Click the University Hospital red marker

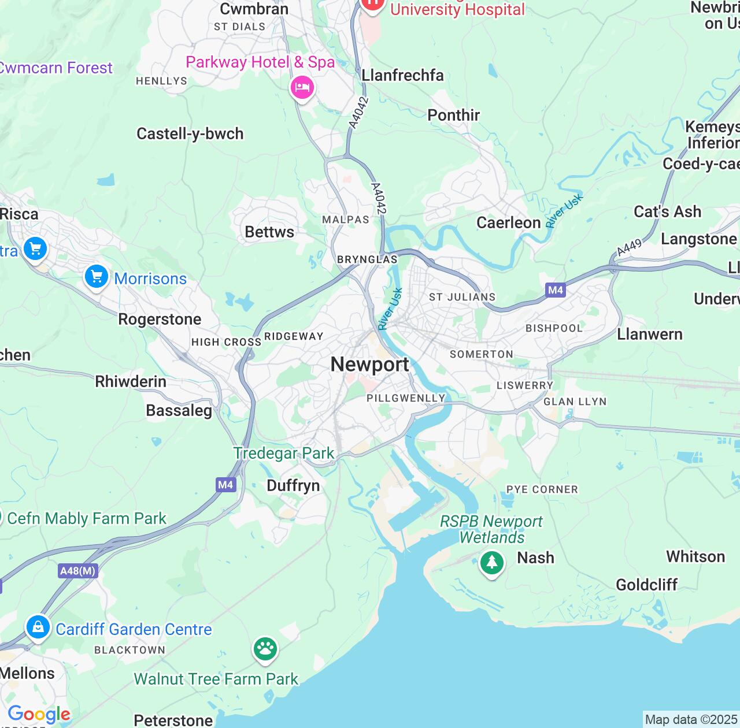[x=372, y=5]
